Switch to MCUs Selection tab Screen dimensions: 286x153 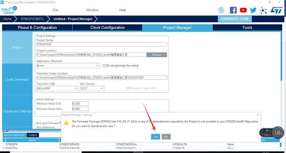coord(14,135)
